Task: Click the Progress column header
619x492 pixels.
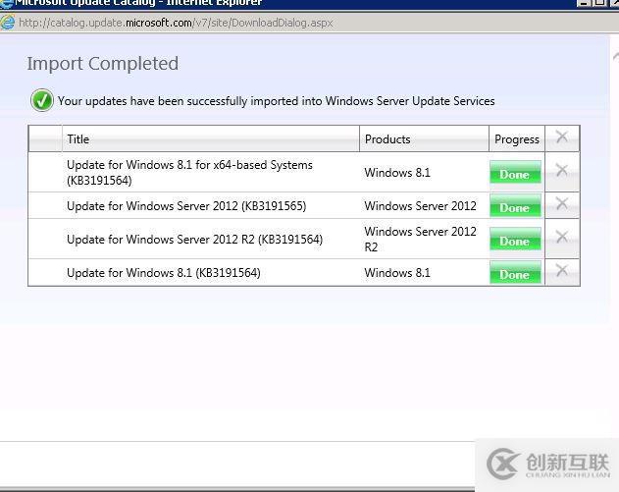Action: tap(517, 139)
